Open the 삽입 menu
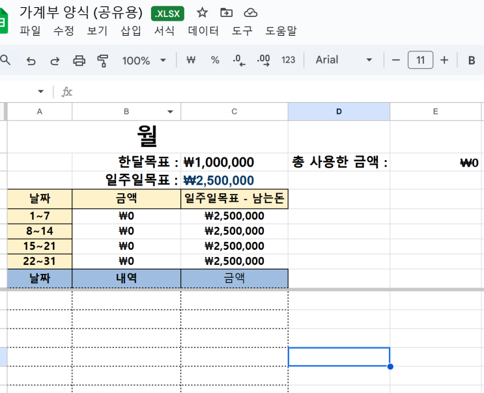This screenshot has width=484, height=393. point(130,31)
